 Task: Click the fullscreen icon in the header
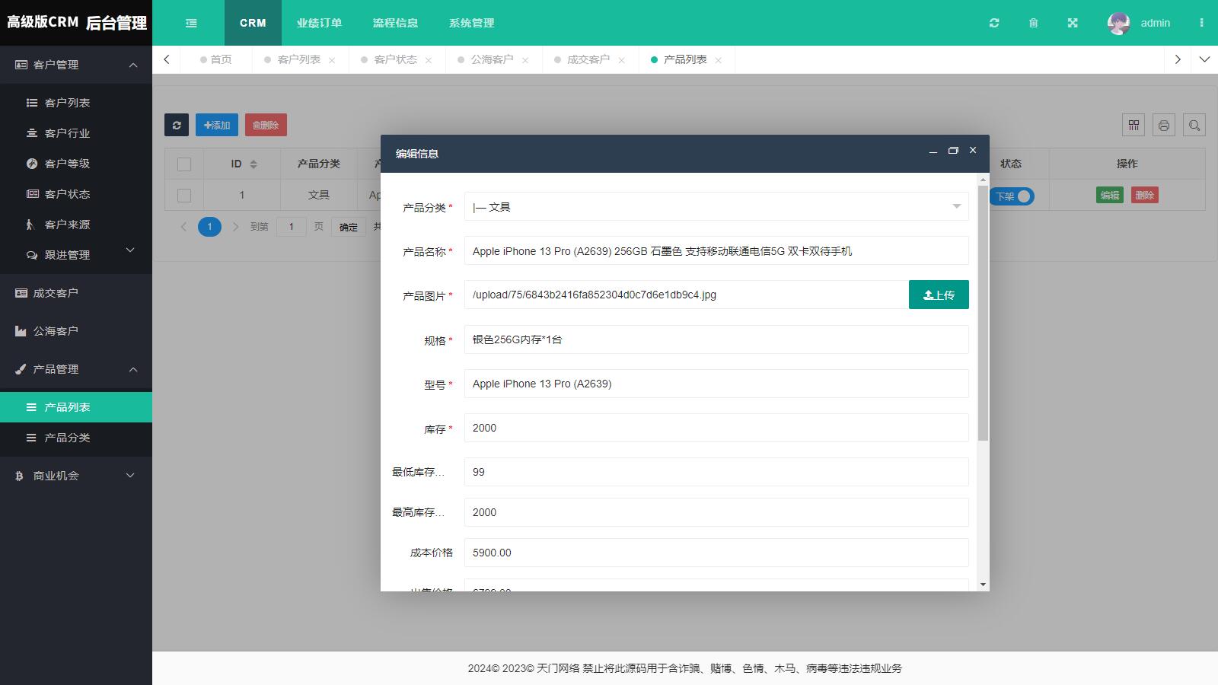coord(1072,23)
